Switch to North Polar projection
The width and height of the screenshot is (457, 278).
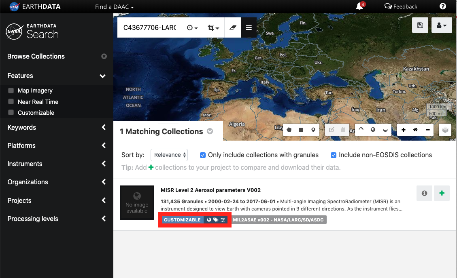[361, 130]
